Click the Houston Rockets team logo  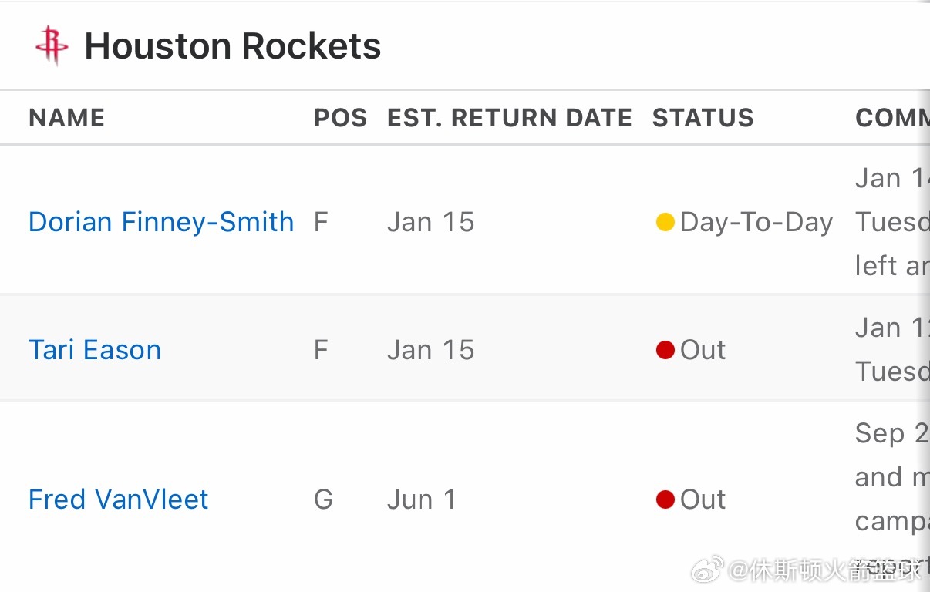pos(52,45)
